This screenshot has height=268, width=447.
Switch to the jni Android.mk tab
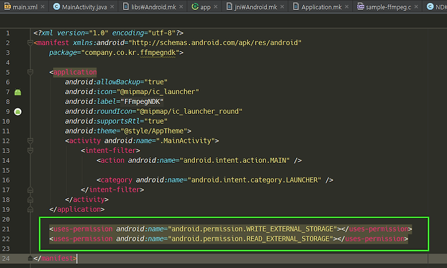[x=255, y=7]
